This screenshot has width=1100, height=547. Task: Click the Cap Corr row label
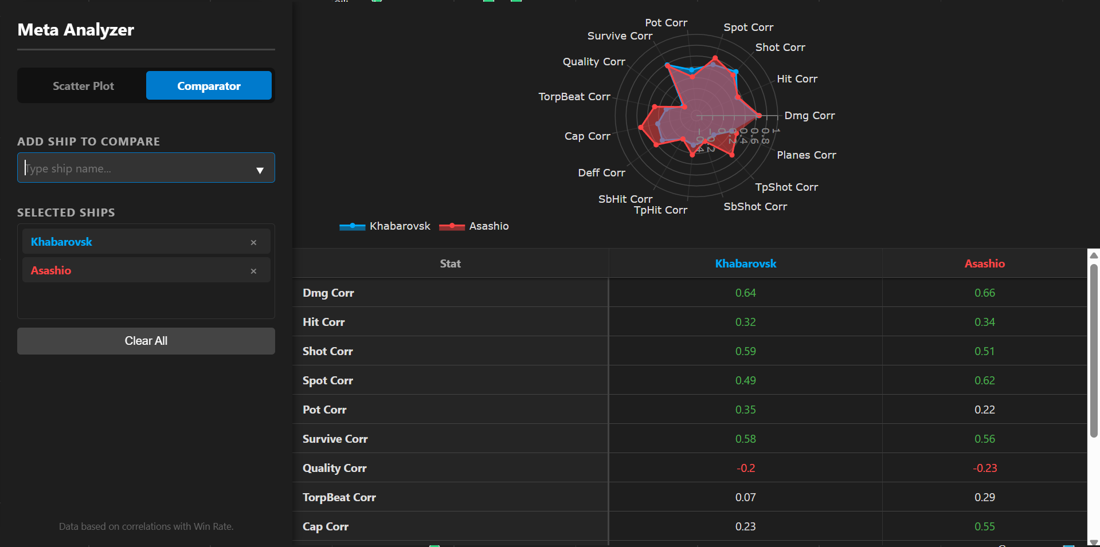[325, 526]
